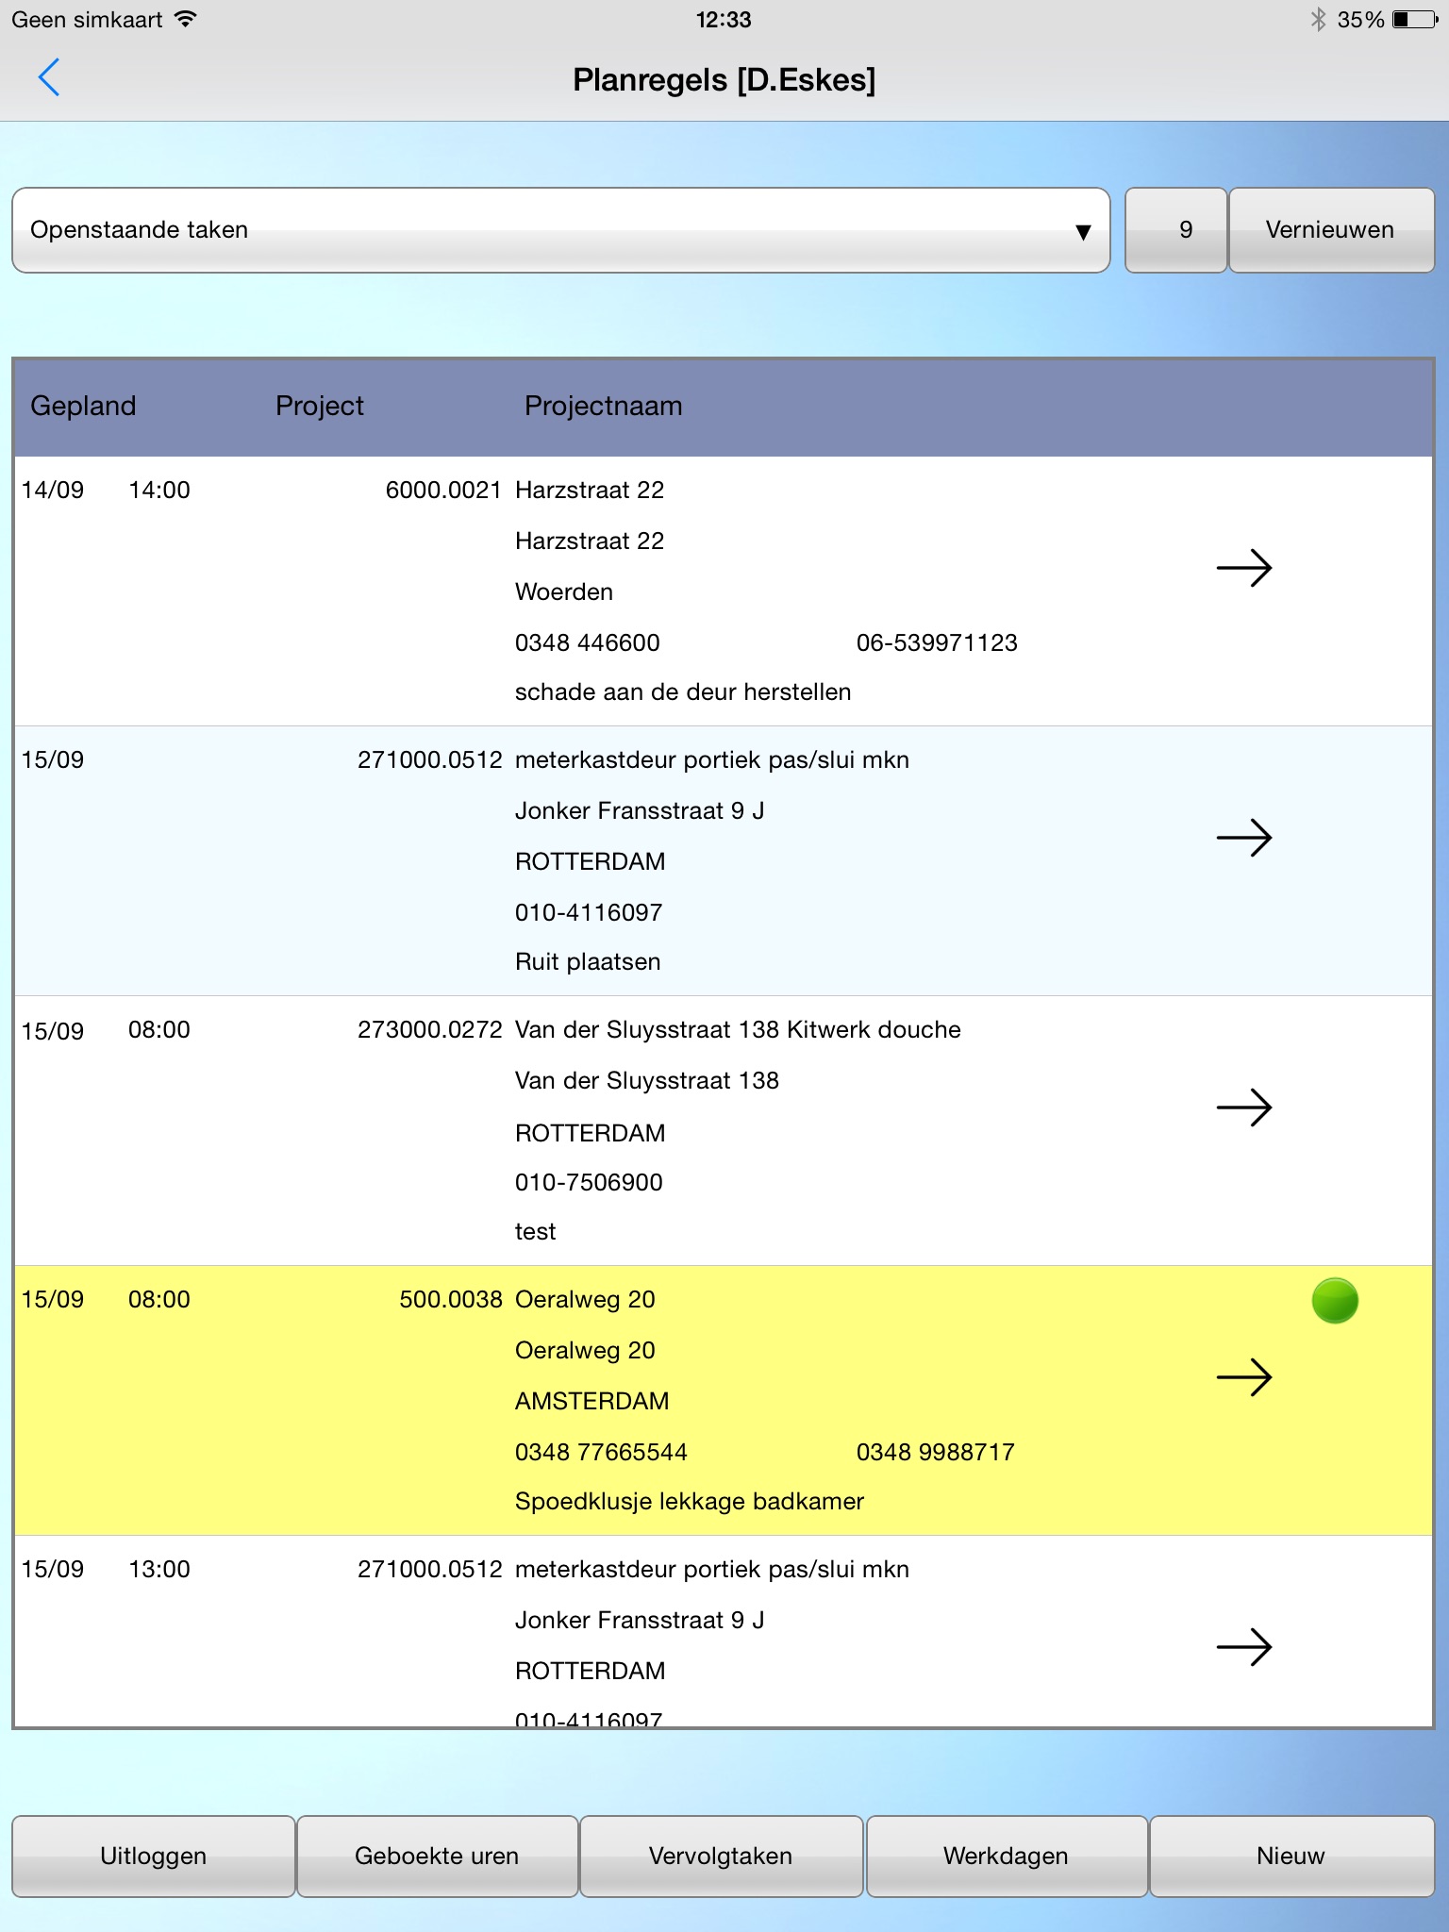The width and height of the screenshot is (1449, 1932).
Task: Open arrow for Oeralweg 20 row
Action: 1244,1377
